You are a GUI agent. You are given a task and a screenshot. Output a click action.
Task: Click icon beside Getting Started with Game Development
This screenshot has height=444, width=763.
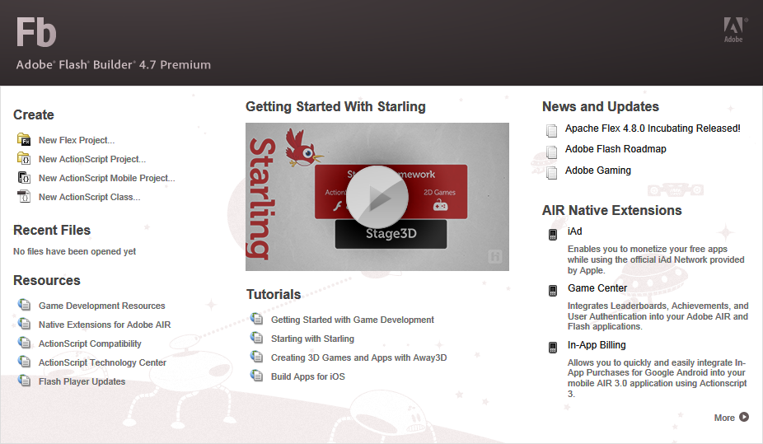256,319
